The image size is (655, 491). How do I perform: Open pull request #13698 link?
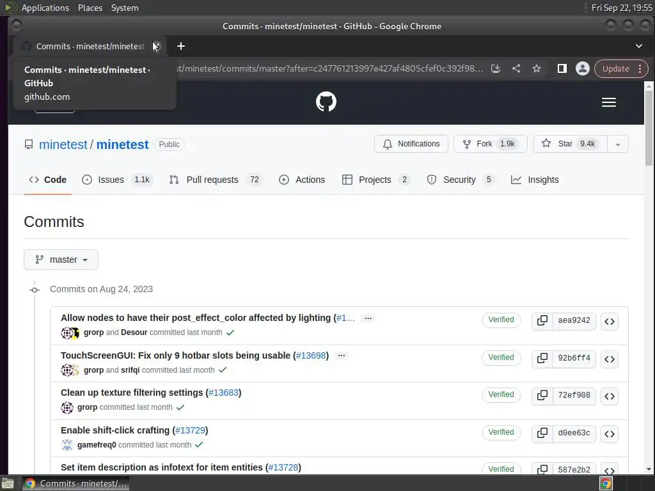311,355
